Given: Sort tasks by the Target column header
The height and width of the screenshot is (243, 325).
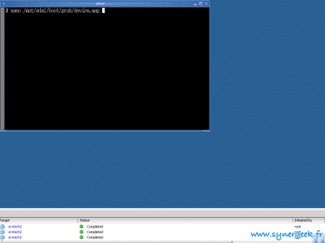Looking at the screenshot, I should [x=39, y=220].
